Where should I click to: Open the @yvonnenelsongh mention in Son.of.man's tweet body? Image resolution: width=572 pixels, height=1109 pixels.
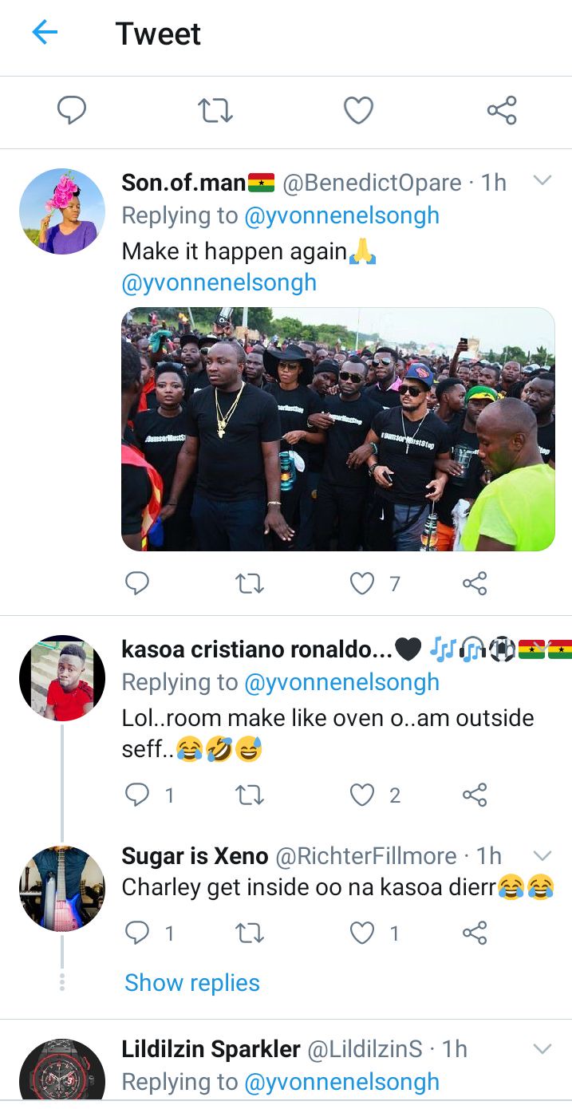coord(219,282)
